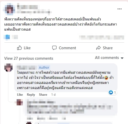Image resolution: width=128 pixels, height=124 pixels.
Task: Open the blue like reaction on comment
Action: coord(111,92)
